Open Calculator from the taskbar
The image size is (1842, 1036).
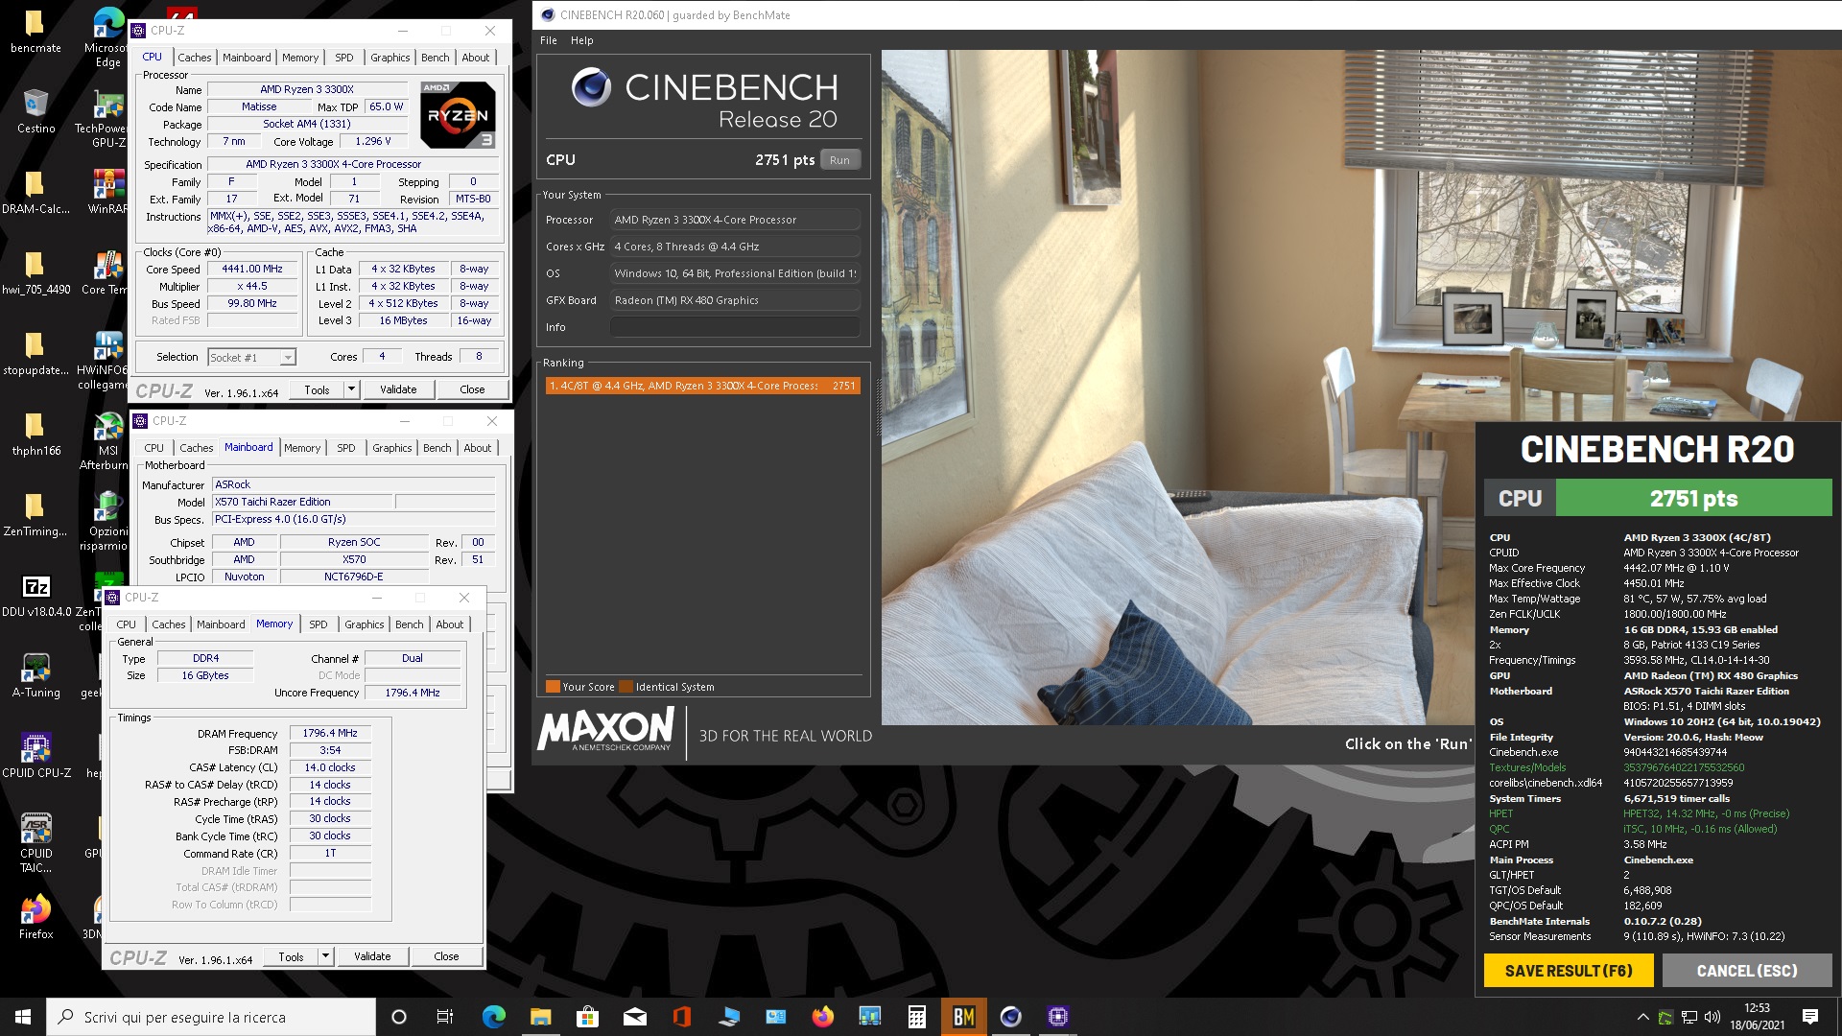point(916,1017)
